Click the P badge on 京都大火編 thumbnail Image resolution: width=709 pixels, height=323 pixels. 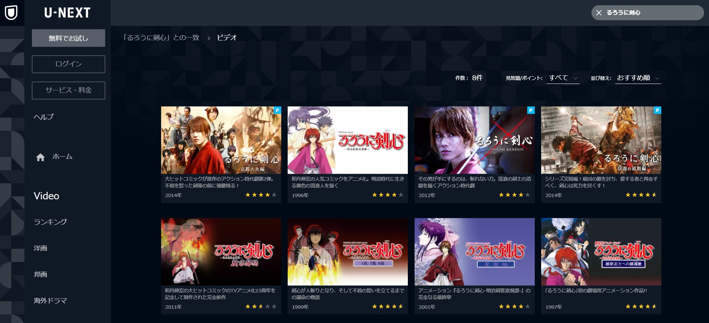point(278,110)
